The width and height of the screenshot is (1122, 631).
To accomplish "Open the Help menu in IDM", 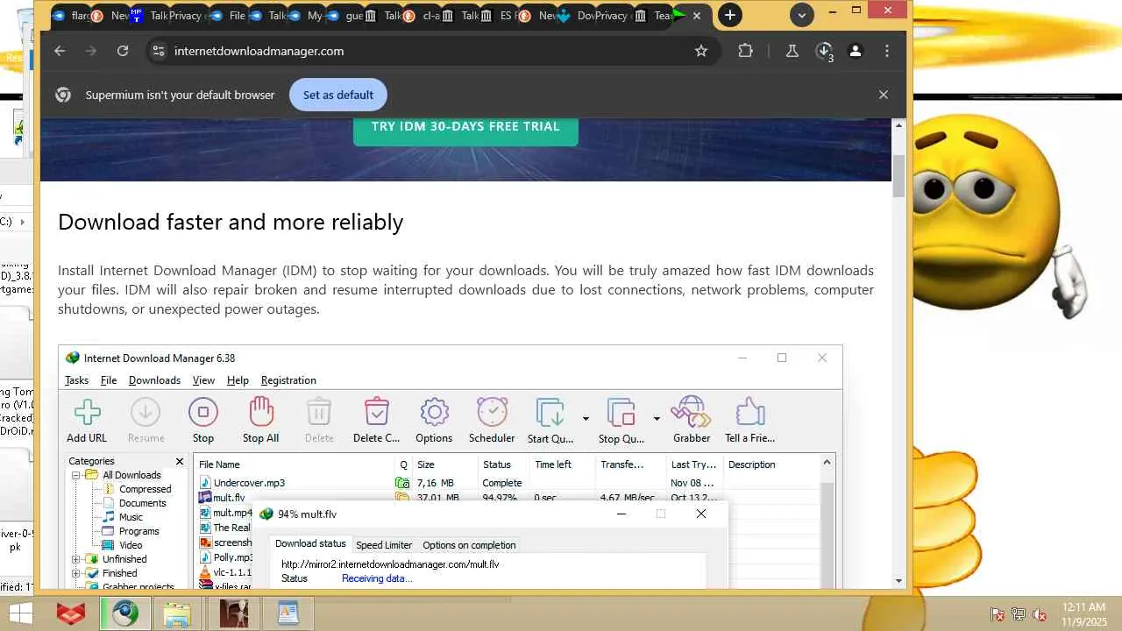I will (x=238, y=380).
